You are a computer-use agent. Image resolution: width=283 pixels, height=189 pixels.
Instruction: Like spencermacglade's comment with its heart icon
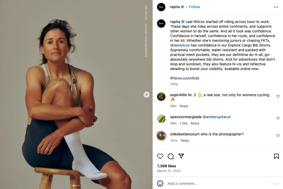(278, 118)
